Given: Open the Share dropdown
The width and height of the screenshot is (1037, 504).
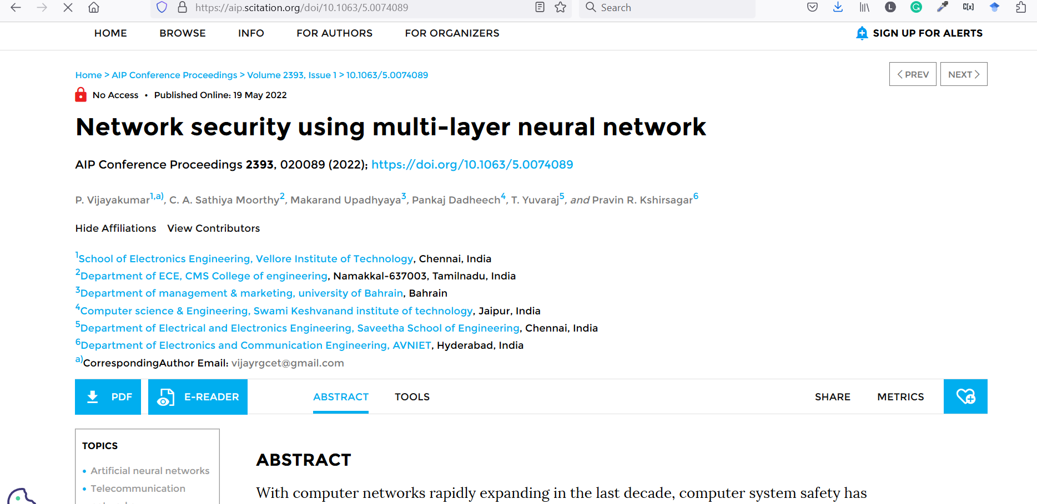Looking at the screenshot, I should pos(832,397).
